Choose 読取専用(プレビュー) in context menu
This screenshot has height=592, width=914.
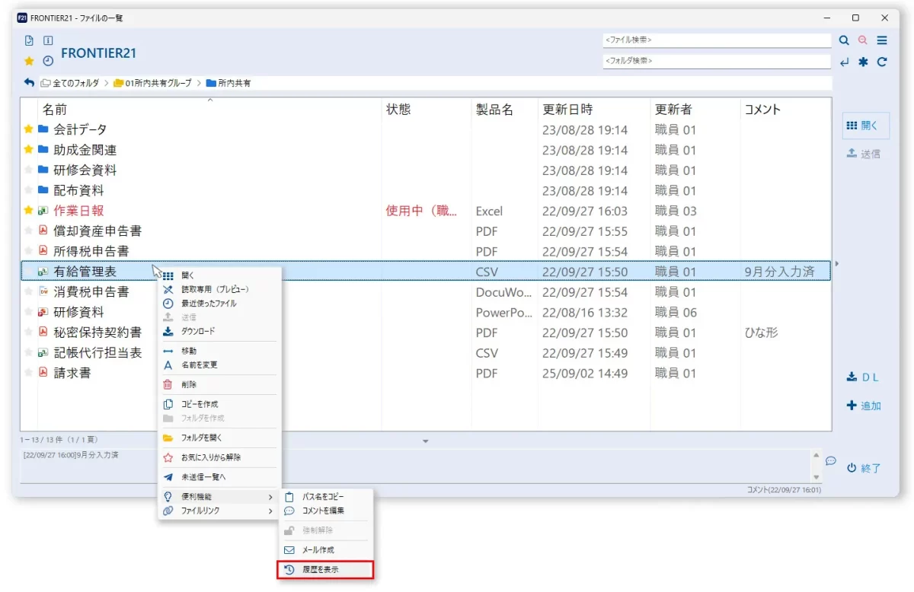pos(219,289)
